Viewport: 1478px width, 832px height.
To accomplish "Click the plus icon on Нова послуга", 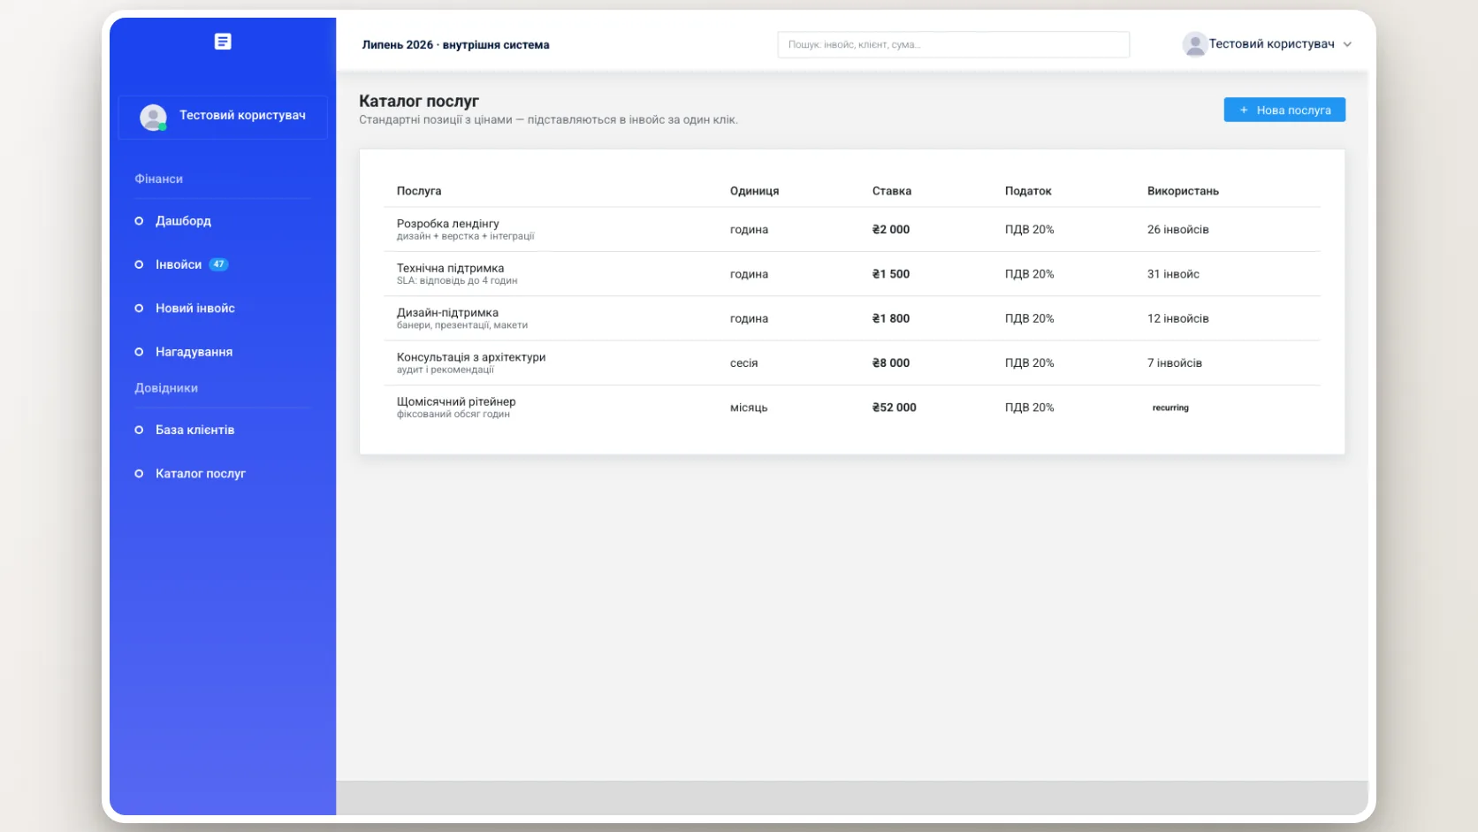I will 1244,110.
